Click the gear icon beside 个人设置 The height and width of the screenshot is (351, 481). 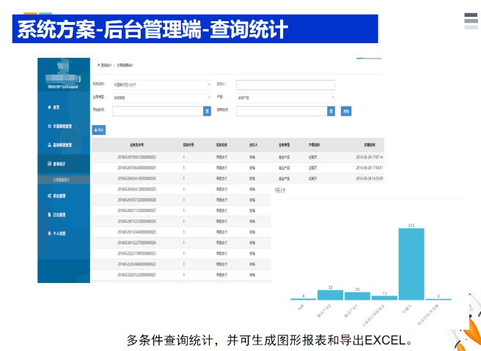[49, 233]
